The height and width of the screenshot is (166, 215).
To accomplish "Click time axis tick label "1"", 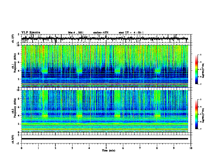I will 38,148.
